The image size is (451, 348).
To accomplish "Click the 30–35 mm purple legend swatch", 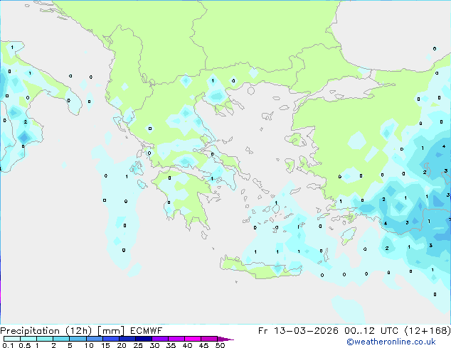I will pos(160,339).
